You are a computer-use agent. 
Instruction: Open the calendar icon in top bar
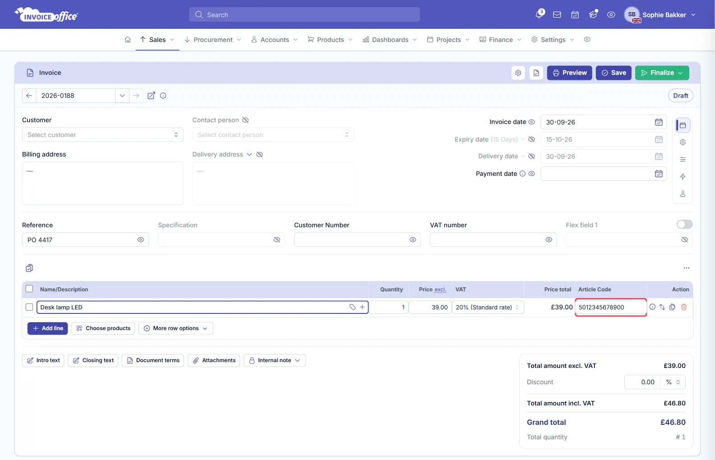point(575,15)
